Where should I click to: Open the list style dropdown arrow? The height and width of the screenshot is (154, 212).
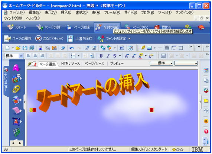(78, 56)
